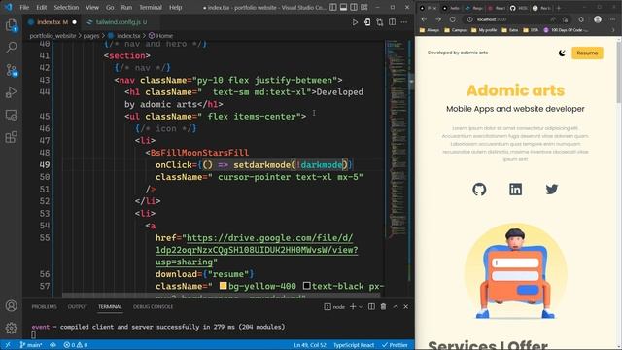Viewport: 622px width, 350px height.
Task: Open Run and Debug view
Action: point(11,92)
